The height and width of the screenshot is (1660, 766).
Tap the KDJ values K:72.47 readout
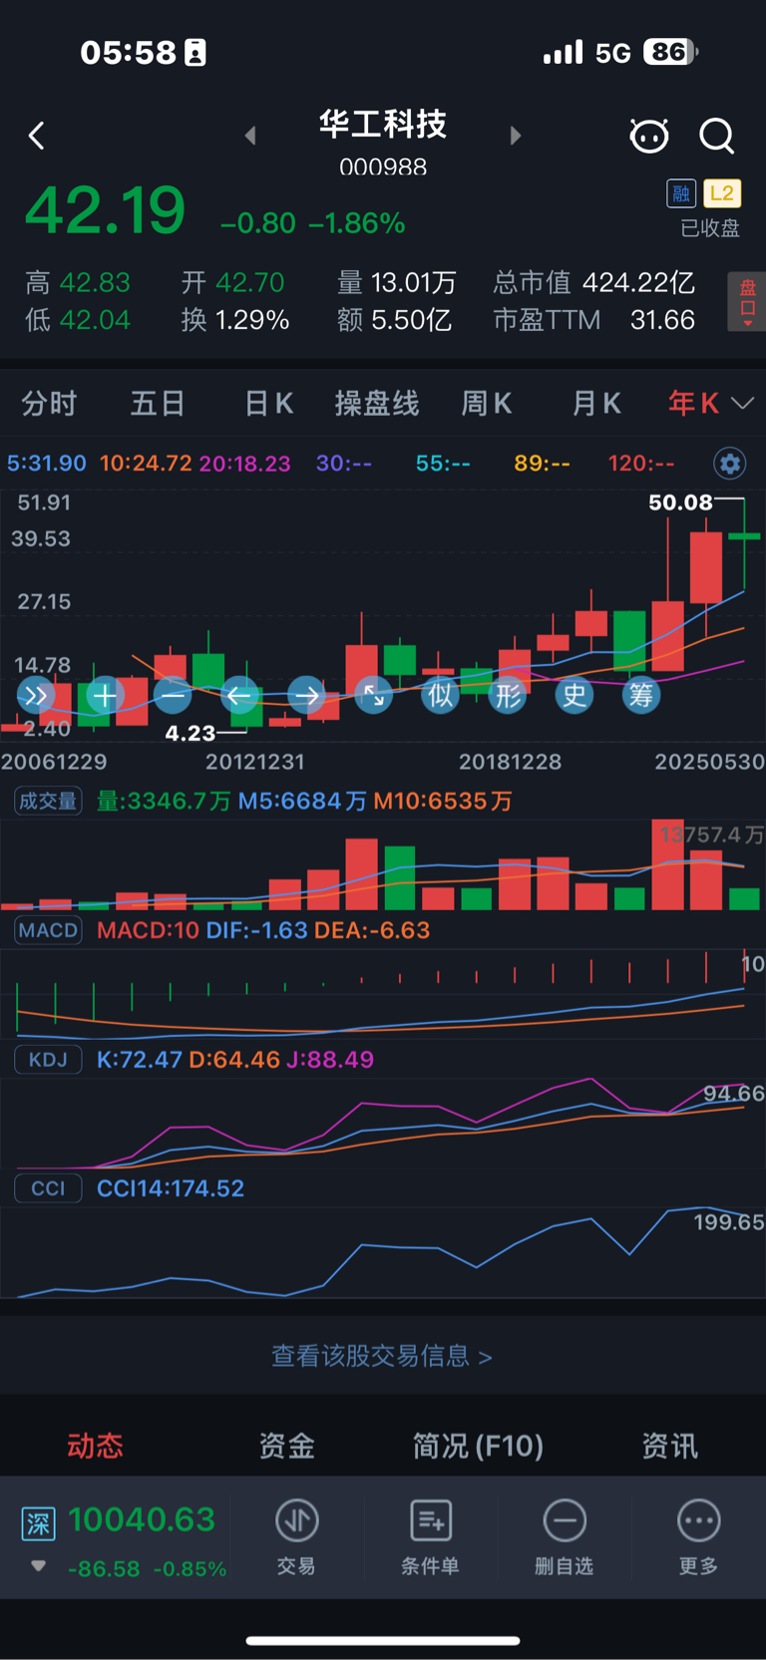click(140, 1059)
